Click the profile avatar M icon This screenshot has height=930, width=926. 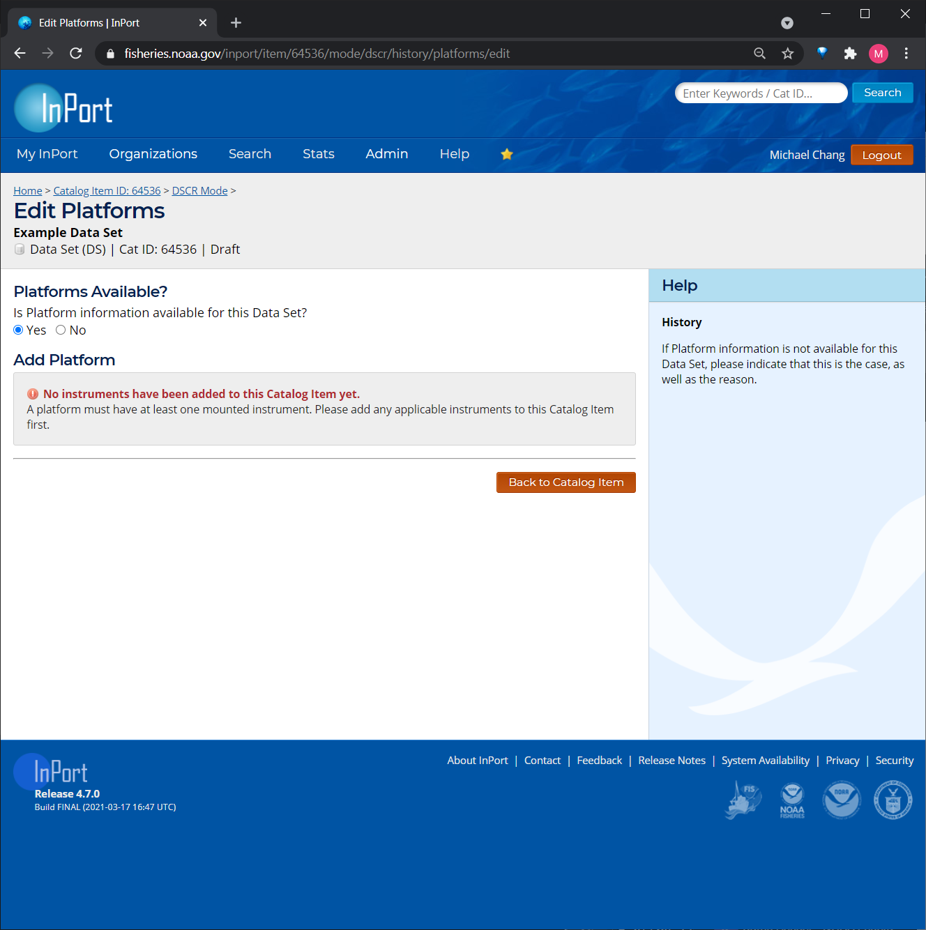(879, 54)
